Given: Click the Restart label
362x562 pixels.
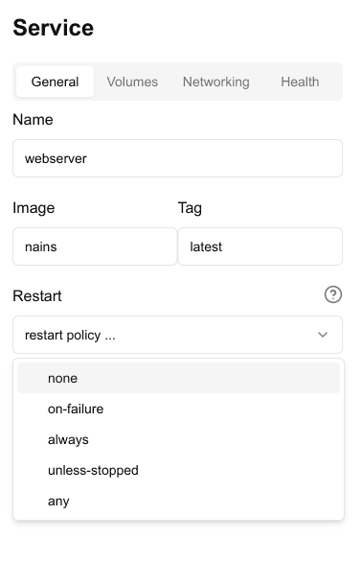Looking at the screenshot, I should tap(37, 296).
